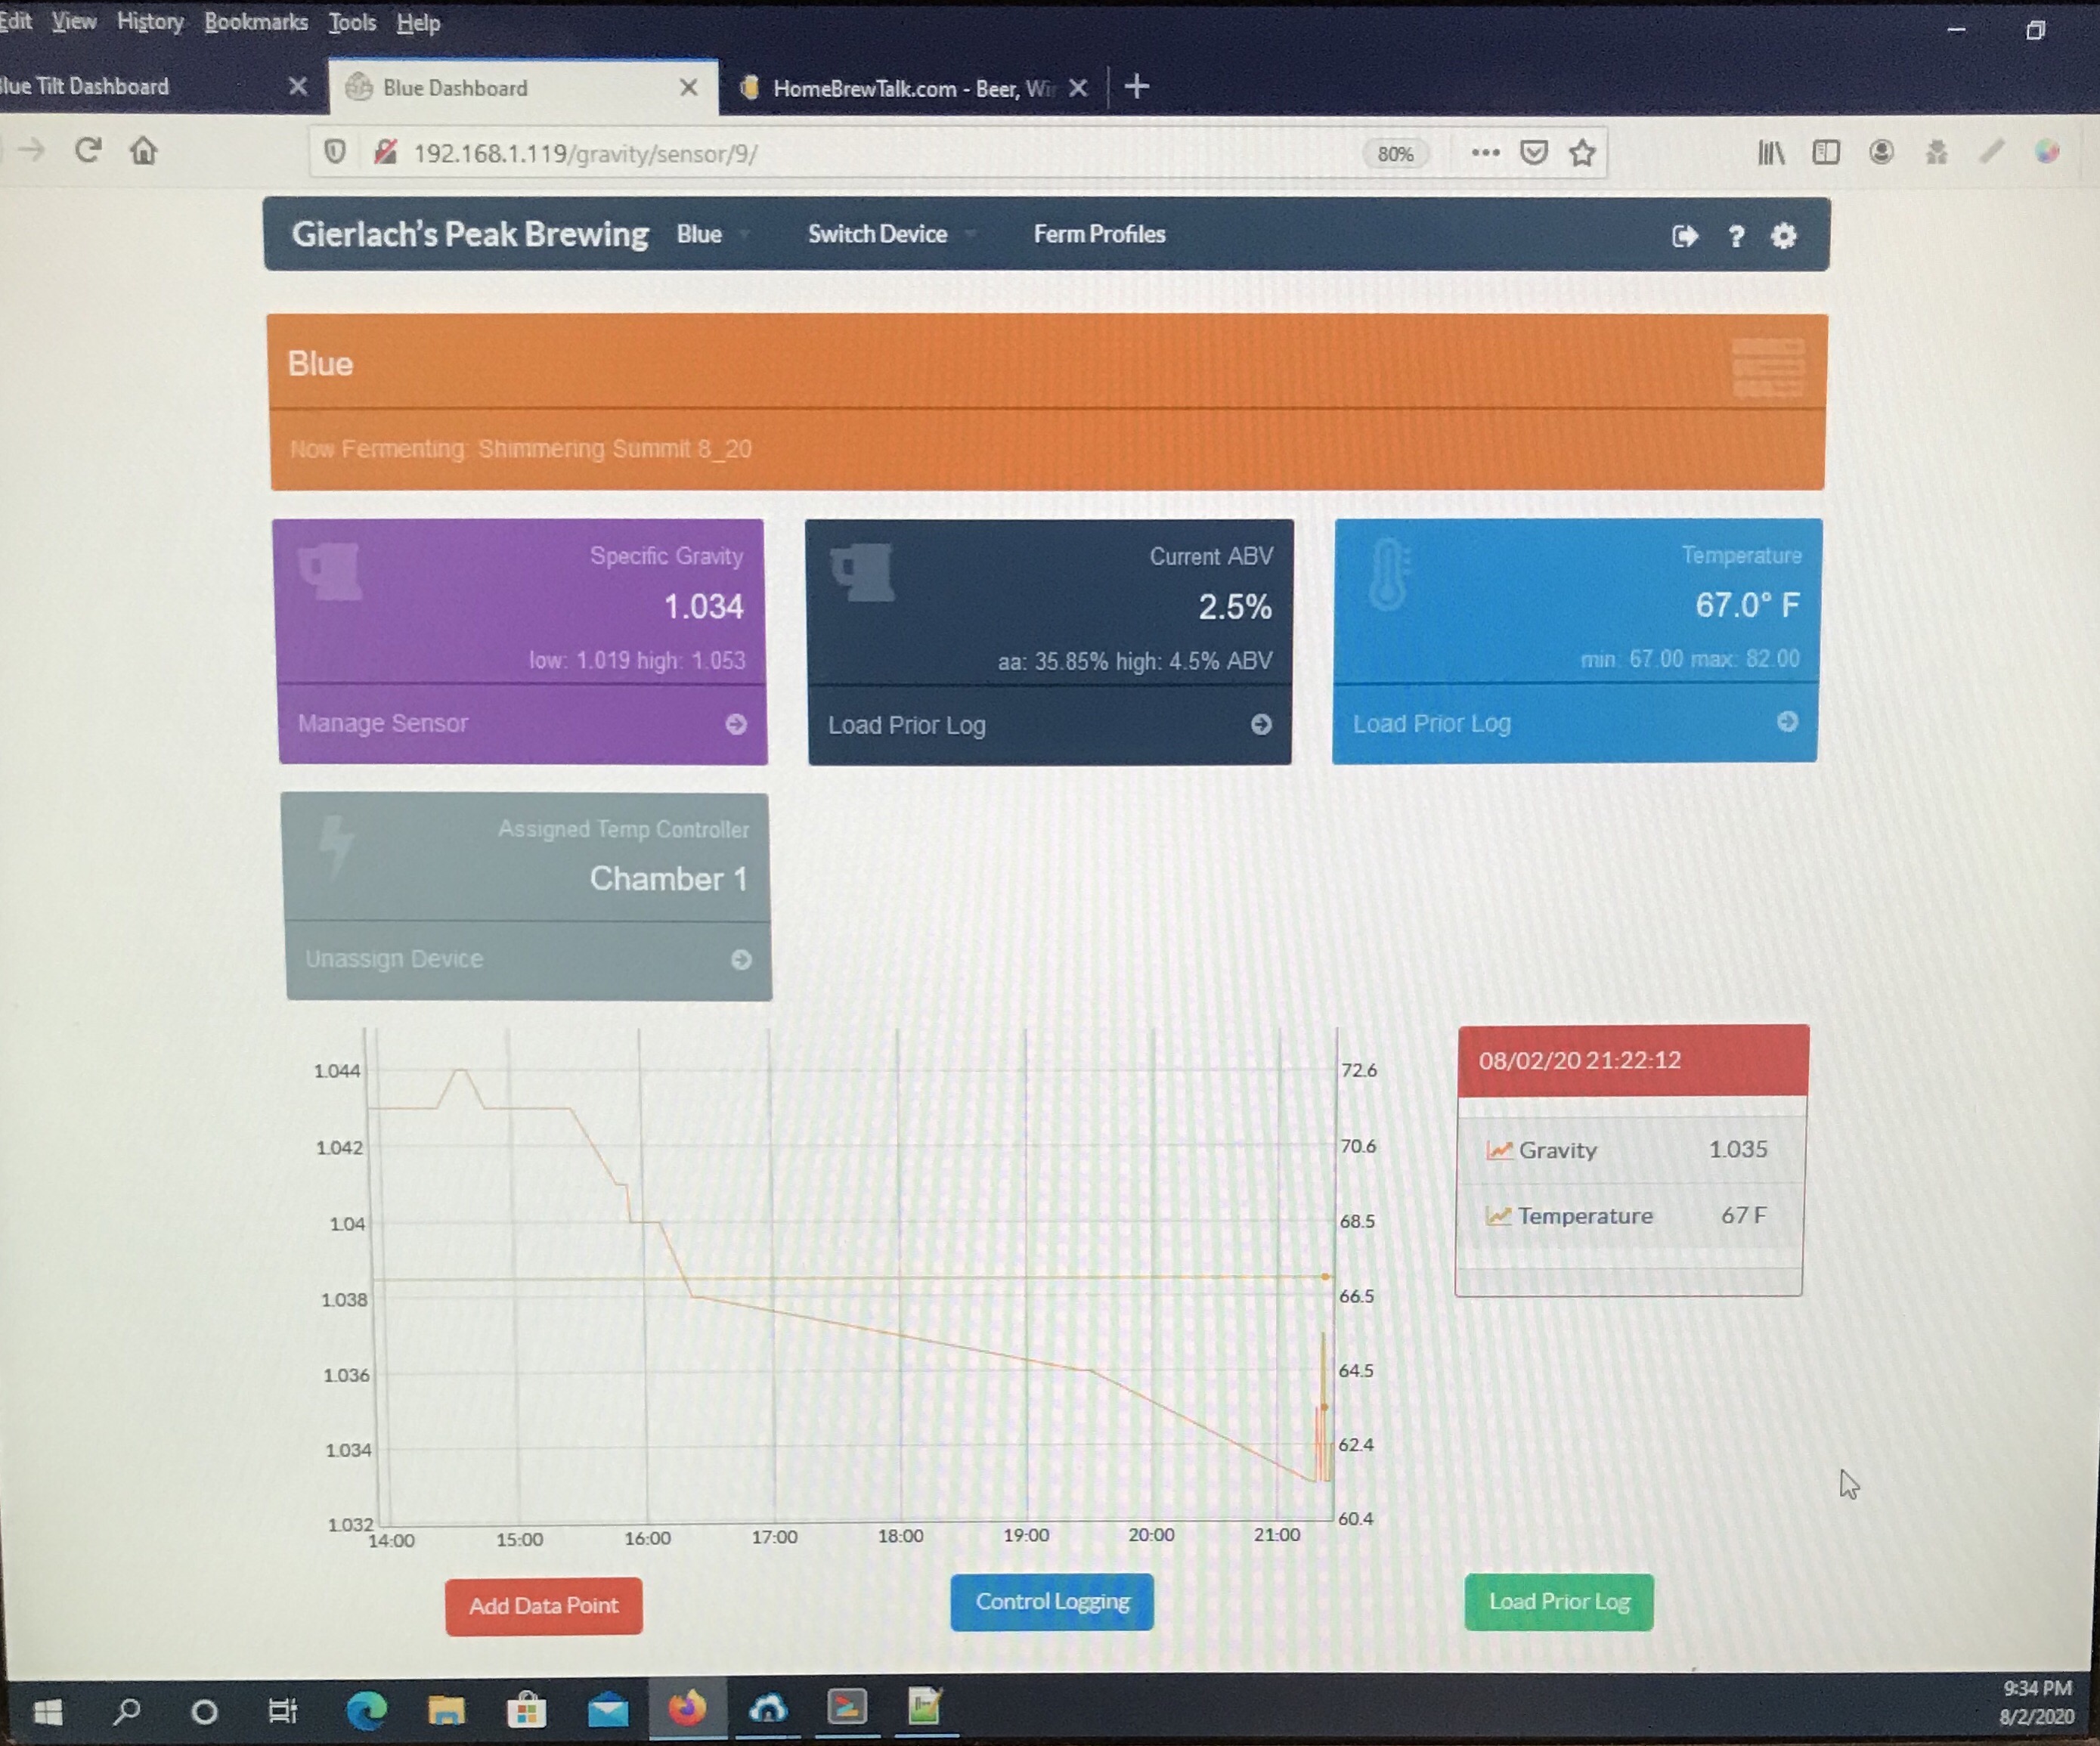Launch Microsoft Edge from taskbar
The width and height of the screenshot is (2100, 1746).
click(x=366, y=1711)
